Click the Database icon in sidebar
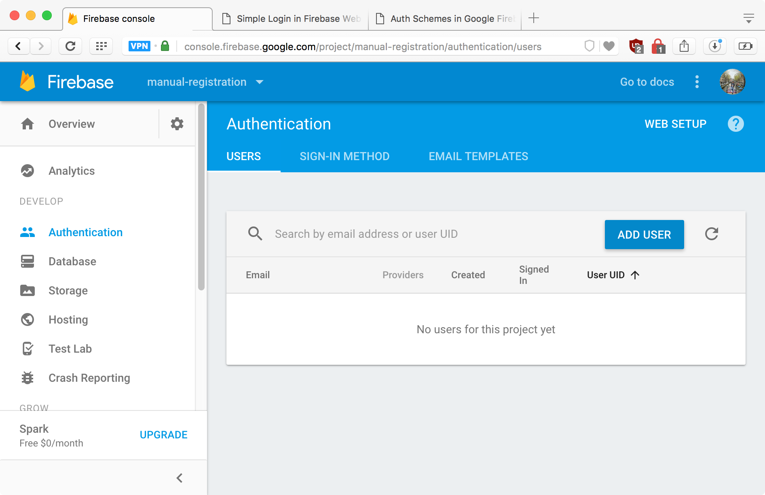Image resolution: width=765 pixels, height=495 pixels. coord(27,261)
